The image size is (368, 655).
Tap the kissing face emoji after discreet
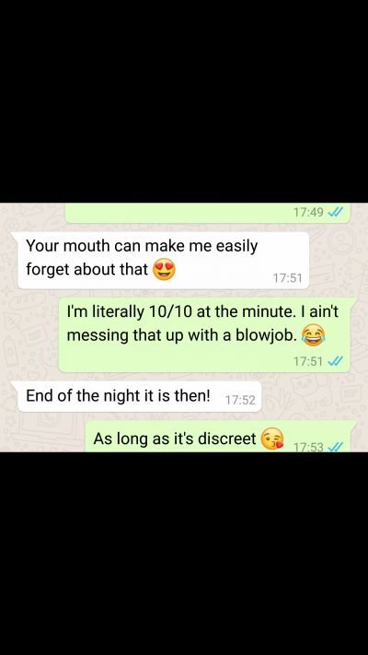point(272,439)
